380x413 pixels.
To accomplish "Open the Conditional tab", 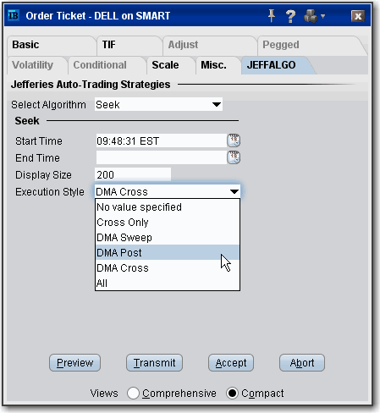I will tap(107, 65).
